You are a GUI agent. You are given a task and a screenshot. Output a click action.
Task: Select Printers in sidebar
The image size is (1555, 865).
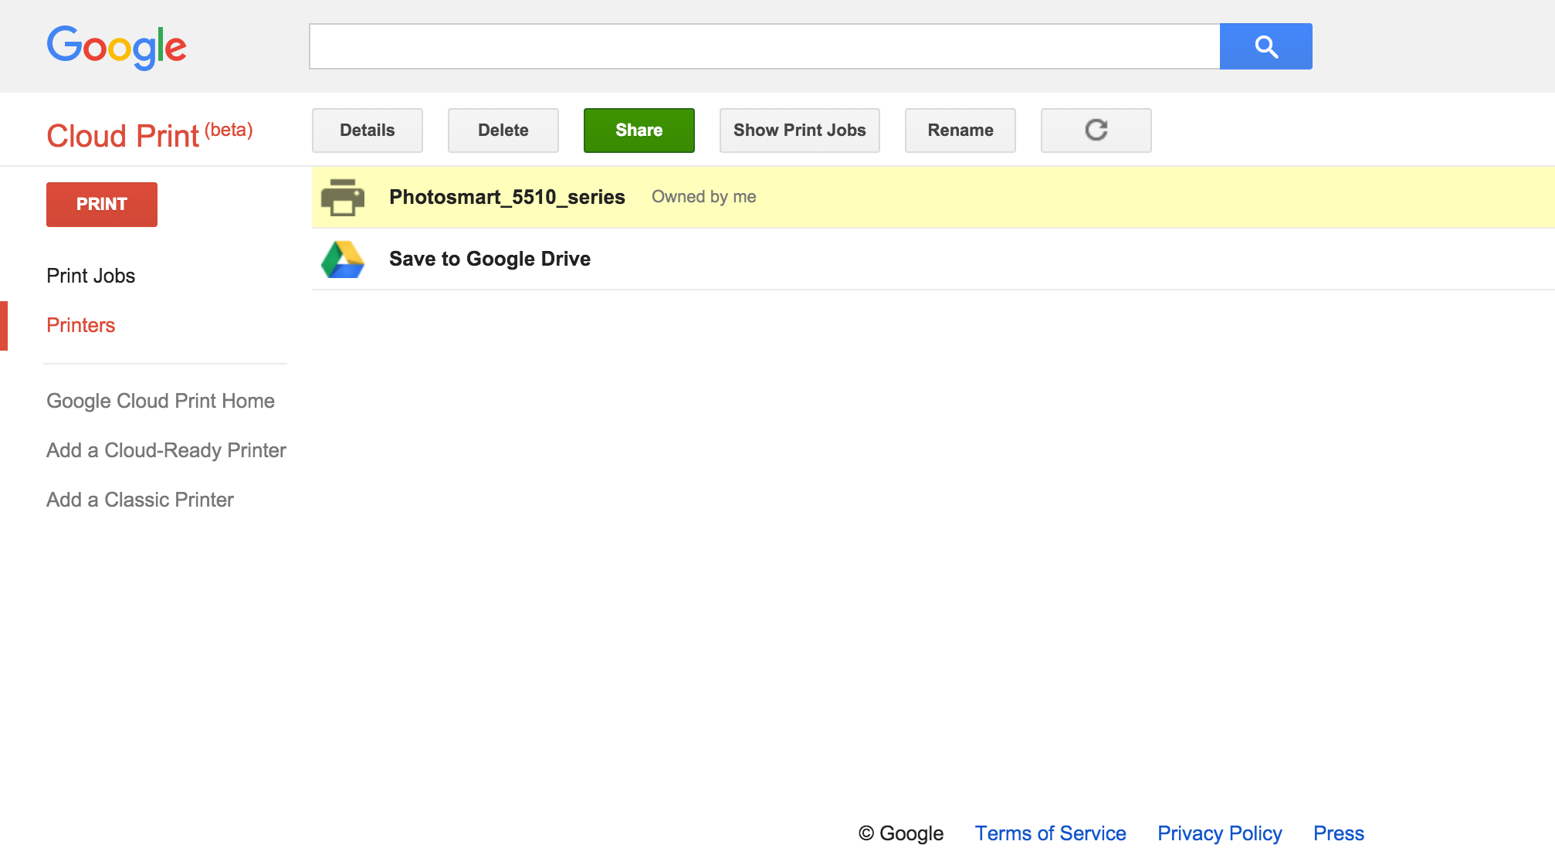pyautogui.click(x=80, y=325)
